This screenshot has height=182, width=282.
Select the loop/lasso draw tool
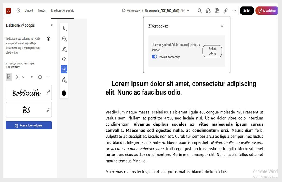tap(64, 59)
